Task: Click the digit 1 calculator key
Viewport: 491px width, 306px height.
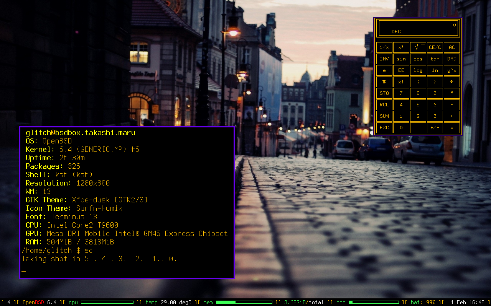Action: (x=401, y=116)
